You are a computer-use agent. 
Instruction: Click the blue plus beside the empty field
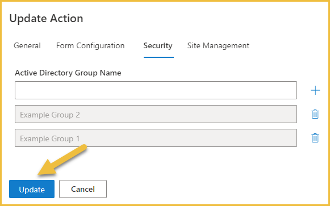click(315, 90)
